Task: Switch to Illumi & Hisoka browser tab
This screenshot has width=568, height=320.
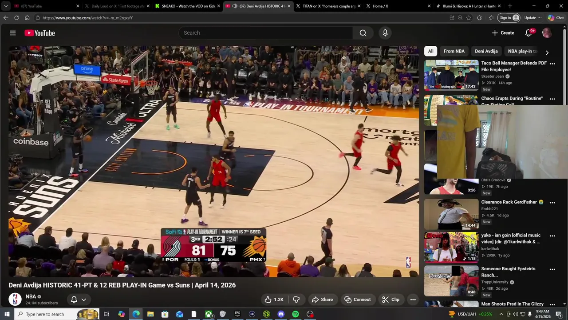Action: click(469, 6)
